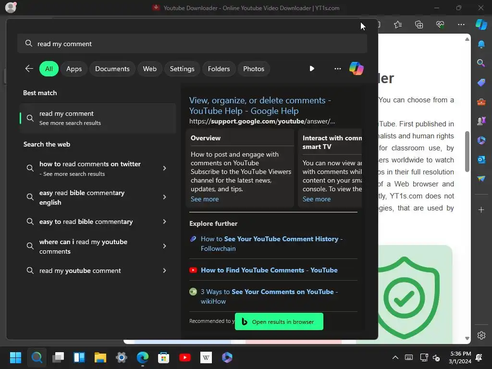This screenshot has height=369, width=492.
Task: Switch to the Web filter tab
Action: (x=150, y=69)
